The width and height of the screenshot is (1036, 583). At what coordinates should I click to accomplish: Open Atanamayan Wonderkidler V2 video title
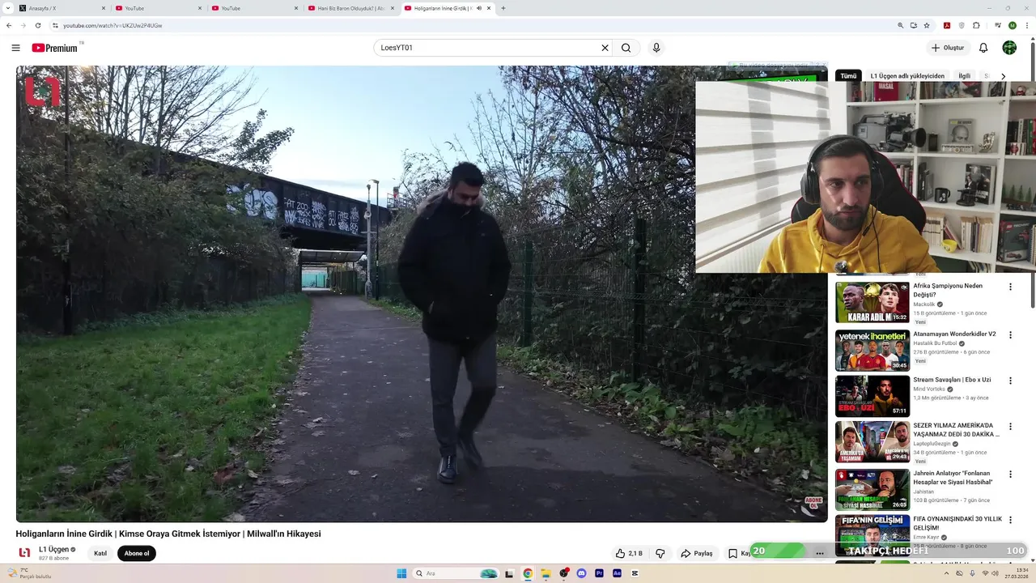954,334
